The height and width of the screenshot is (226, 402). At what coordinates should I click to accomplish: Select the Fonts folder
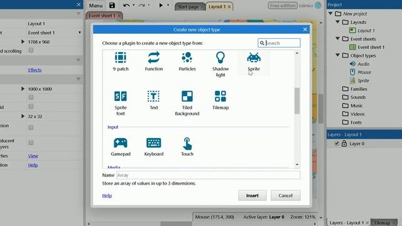click(x=356, y=122)
